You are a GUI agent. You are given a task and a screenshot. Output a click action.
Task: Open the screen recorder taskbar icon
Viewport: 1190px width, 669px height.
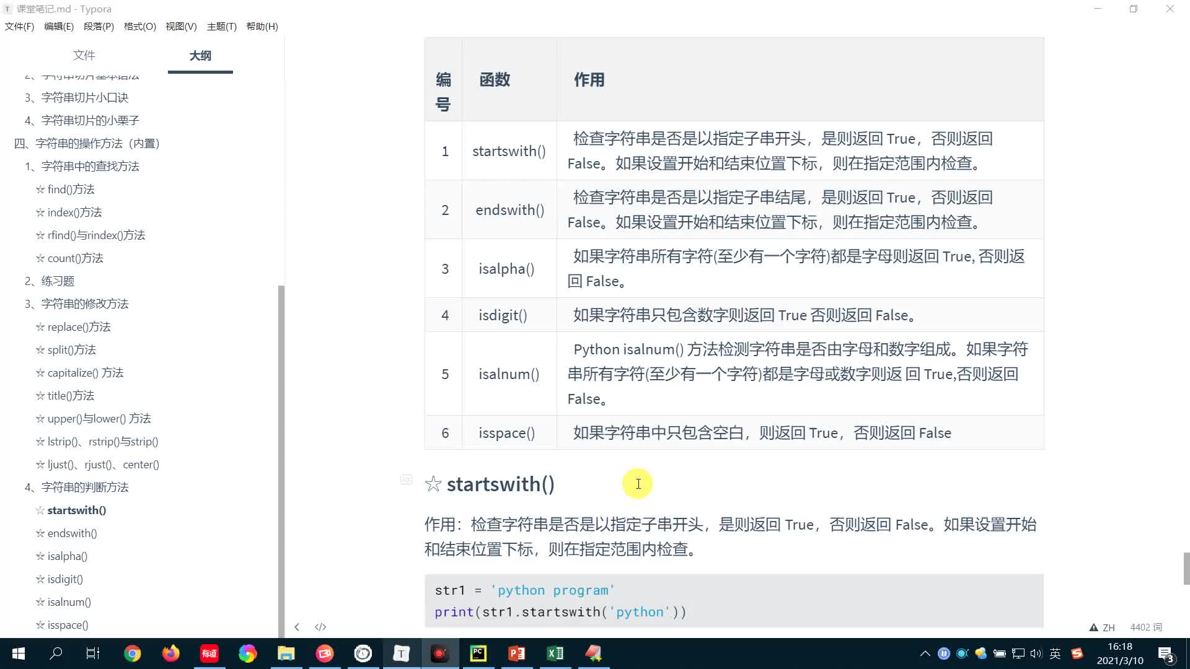click(x=439, y=654)
